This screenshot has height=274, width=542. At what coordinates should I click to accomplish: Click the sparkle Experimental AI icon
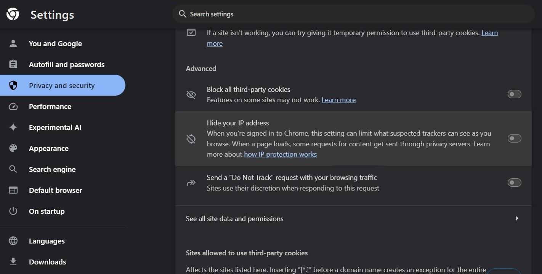[13, 127]
